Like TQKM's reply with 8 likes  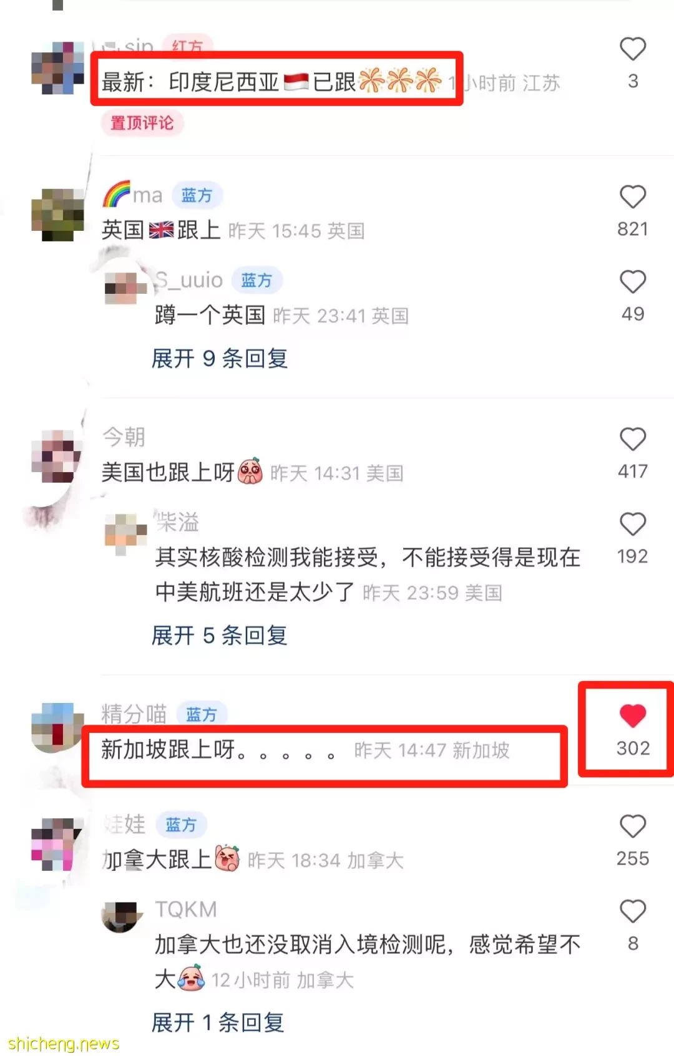point(632,912)
